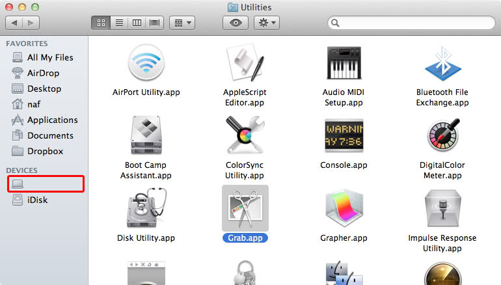This screenshot has width=501, height=285.
Task: Switch to column view
Action: pyautogui.click(x=137, y=23)
